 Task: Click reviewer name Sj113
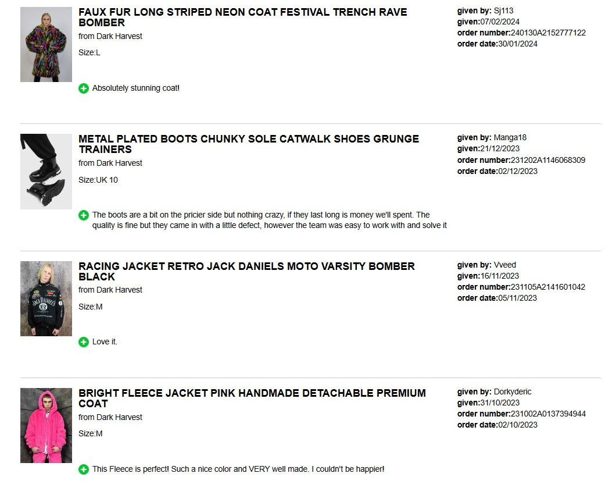pos(503,10)
